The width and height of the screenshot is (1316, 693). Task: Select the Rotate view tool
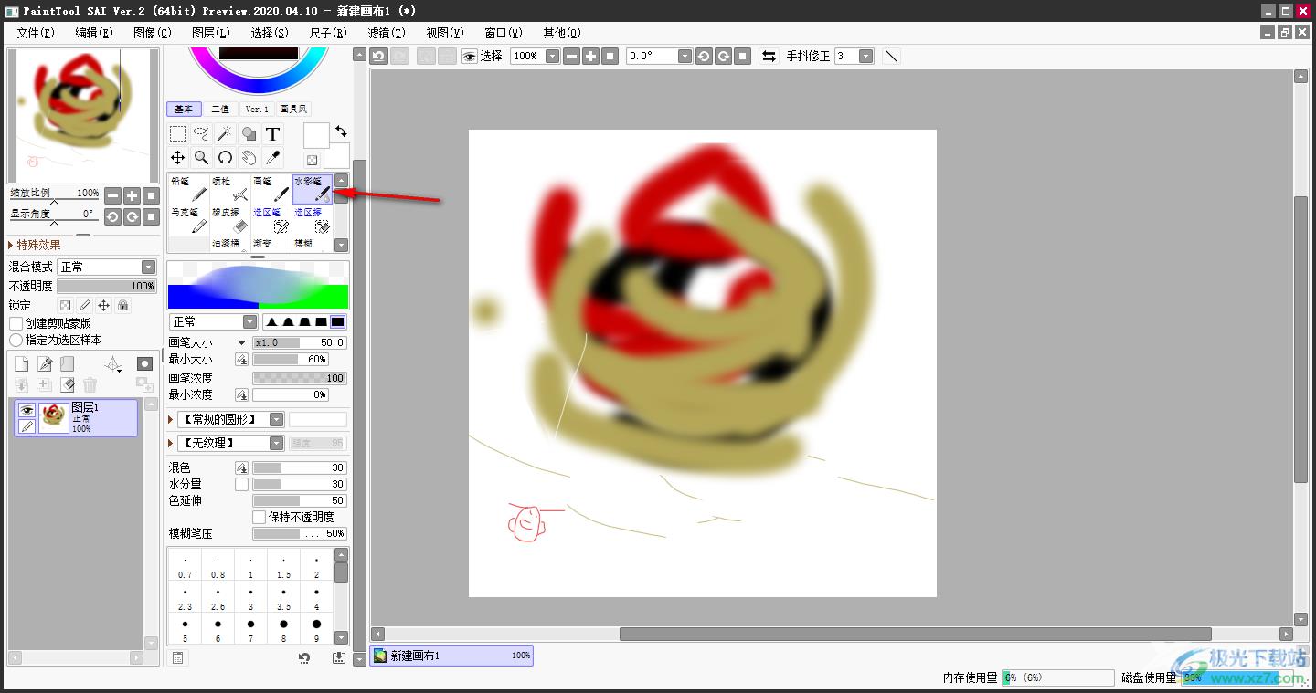click(225, 158)
